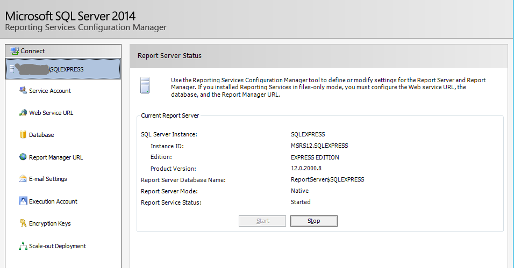The image size is (514, 268).
Task: Click the server tower icon in status panel
Action: click(145, 85)
